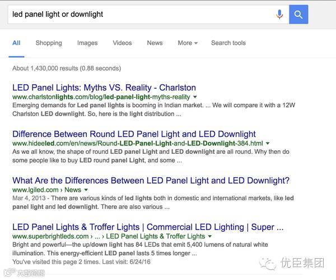Screen dimensions: 336x280
Task: Switch to the Shopping tab
Action: 49,43
